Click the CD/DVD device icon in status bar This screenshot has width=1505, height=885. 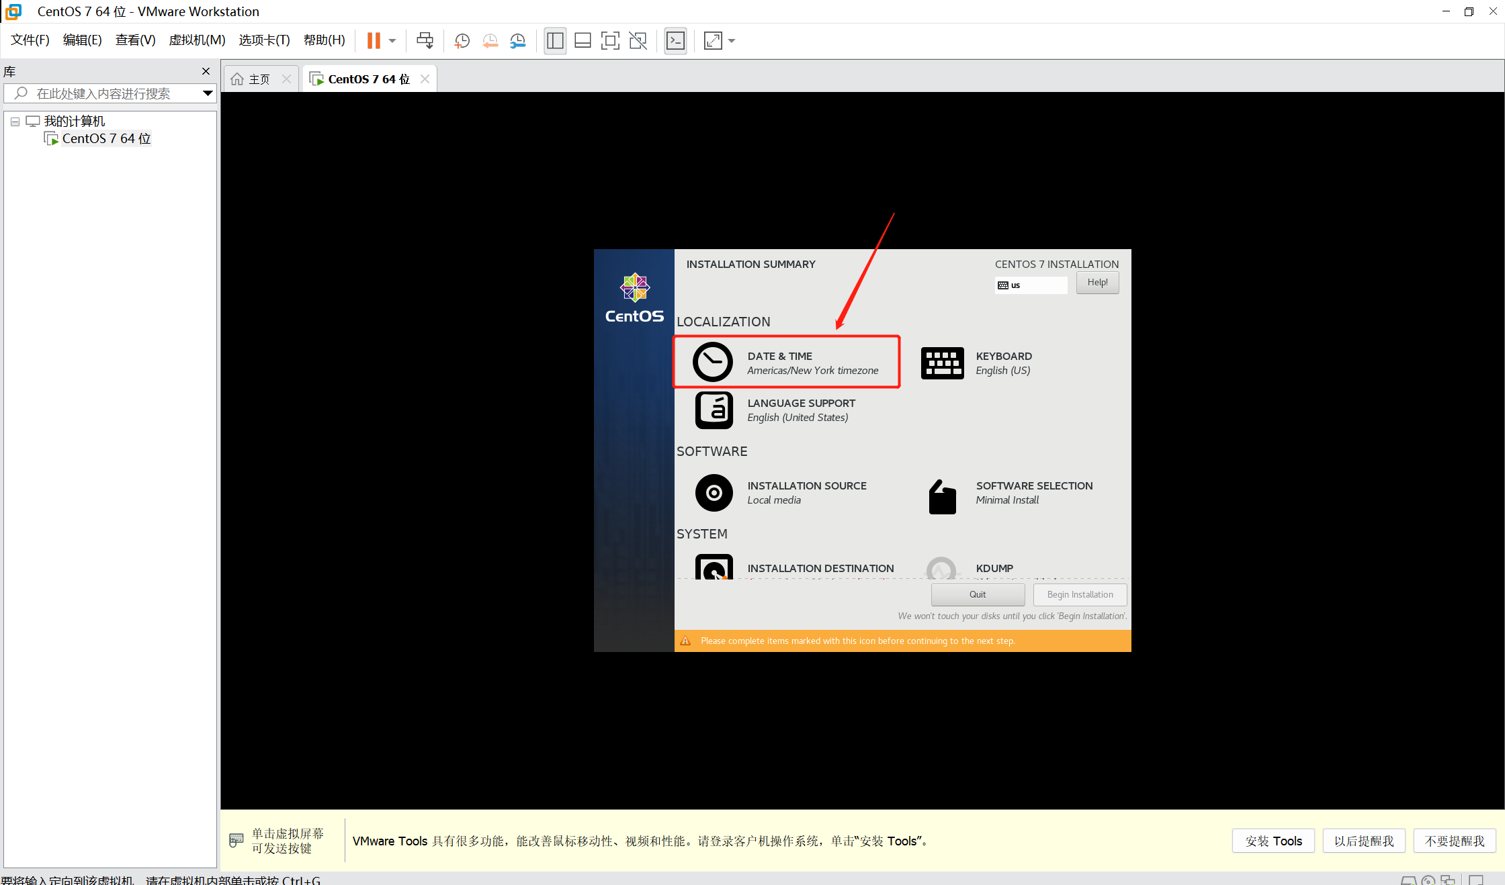click(1428, 881)
